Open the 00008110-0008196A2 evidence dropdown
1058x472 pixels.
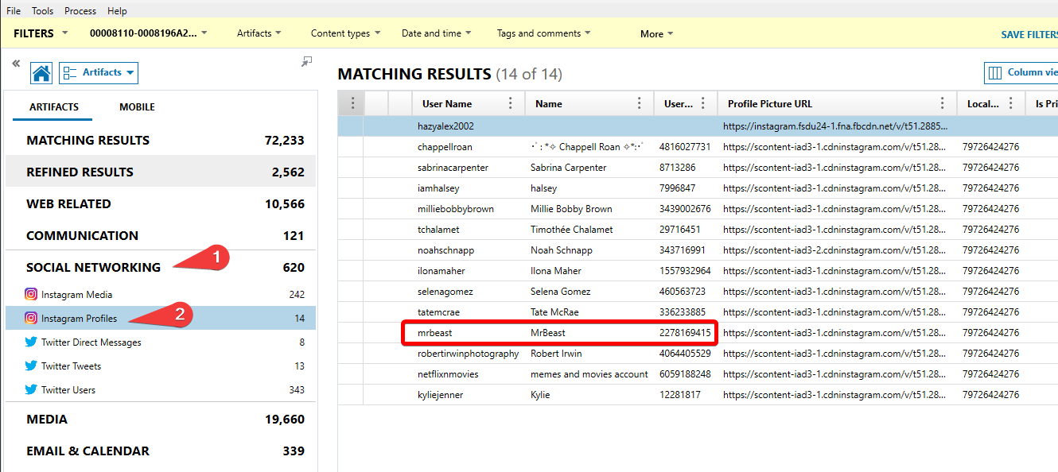(149, 33)
